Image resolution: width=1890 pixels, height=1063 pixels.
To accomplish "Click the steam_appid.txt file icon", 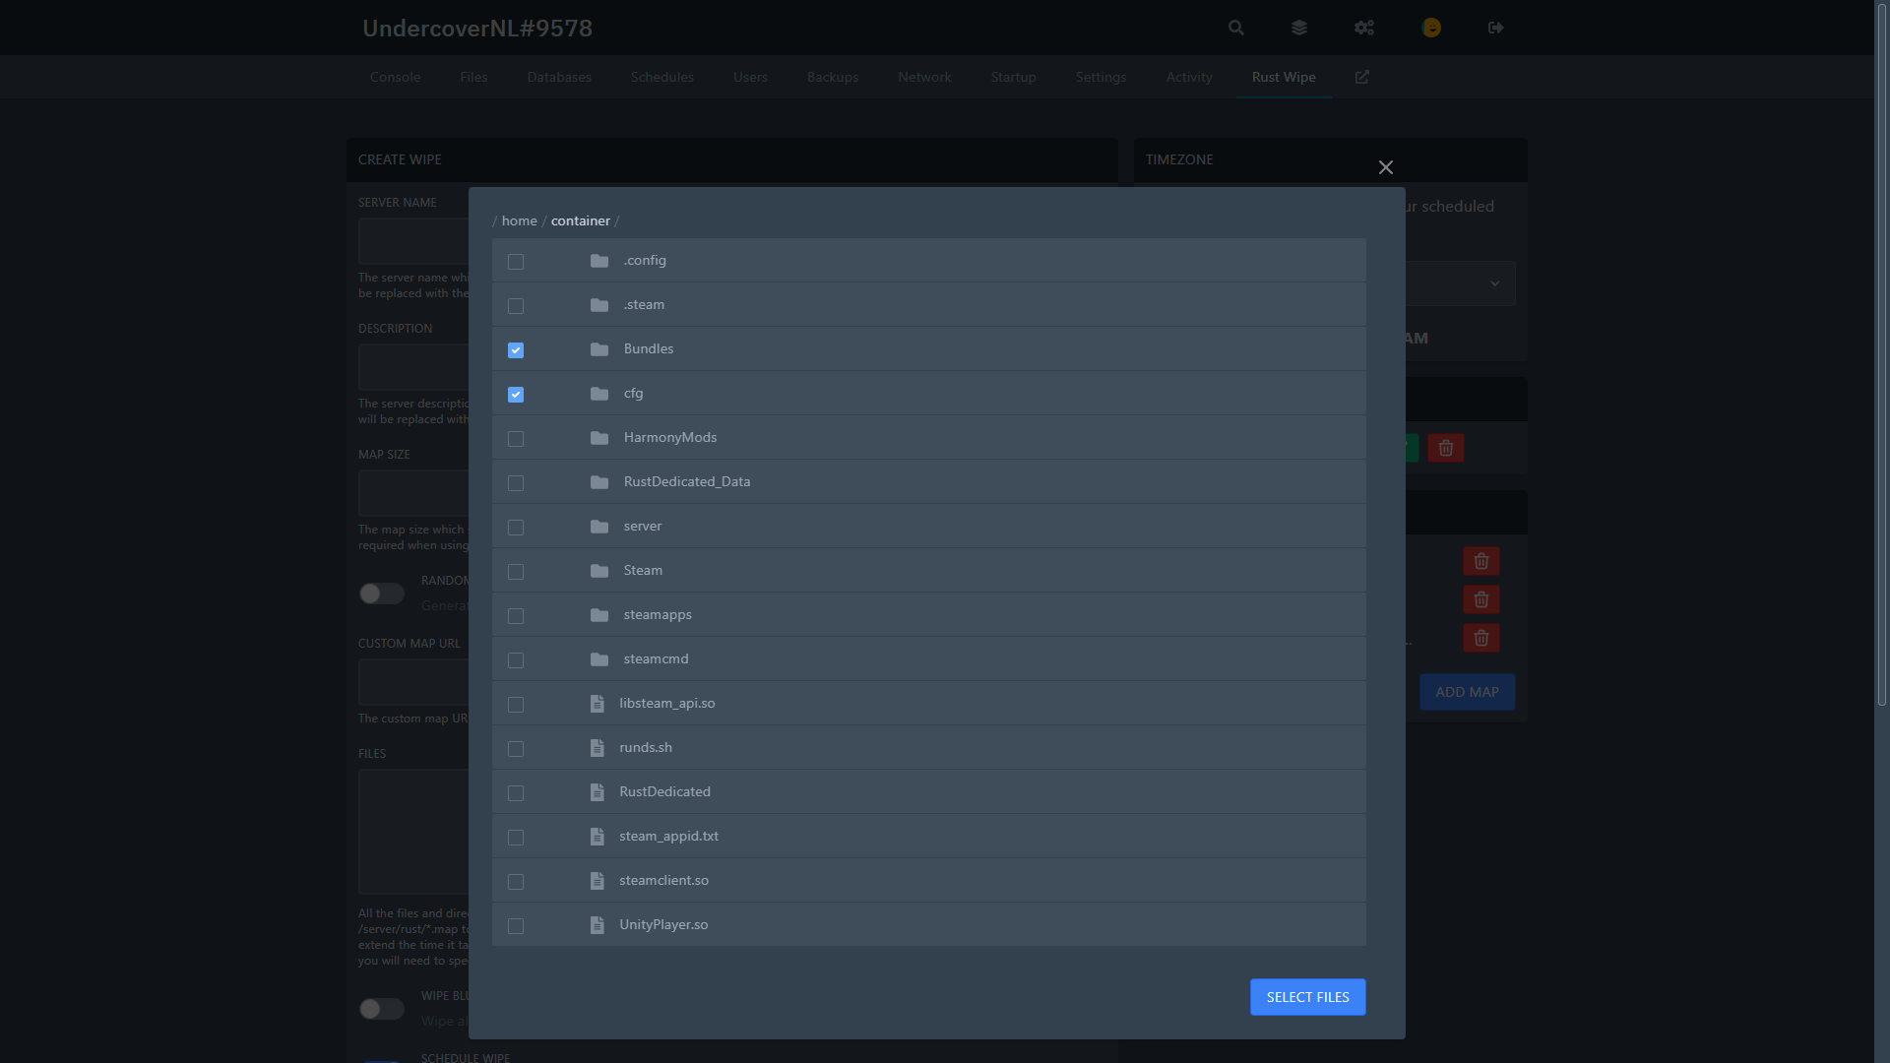I will point(597,837).
